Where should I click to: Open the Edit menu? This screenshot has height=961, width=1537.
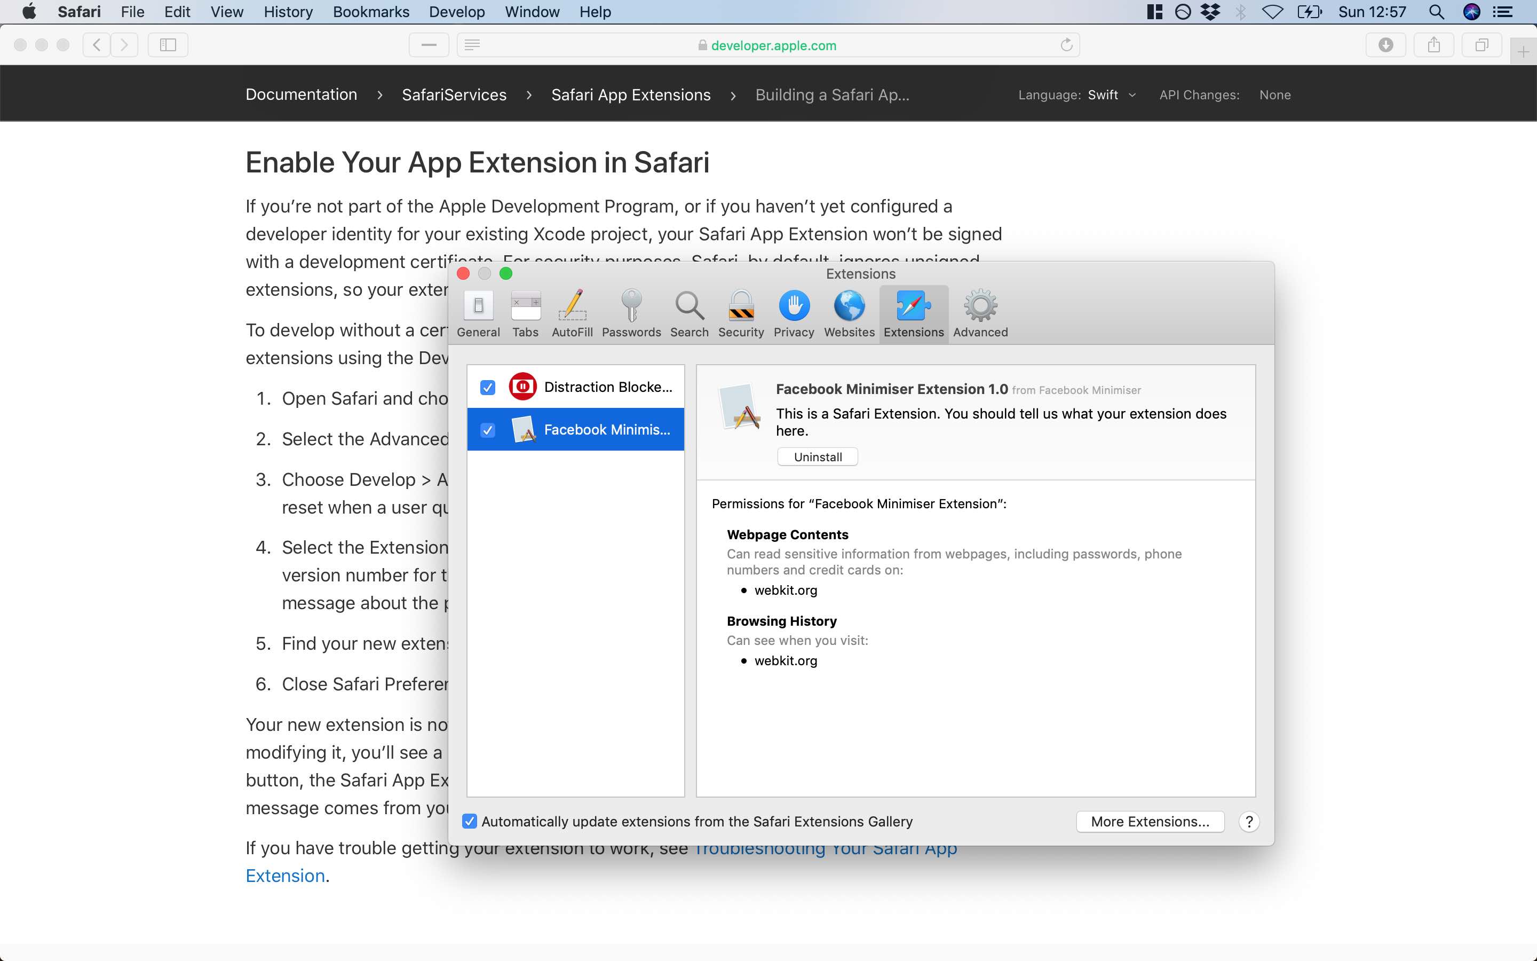177,11
